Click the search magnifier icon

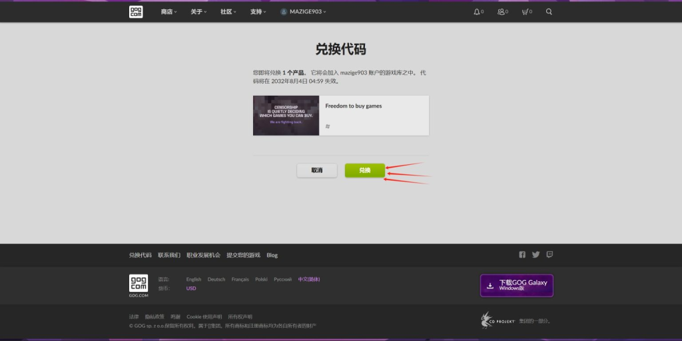click(x=549, y=12)
